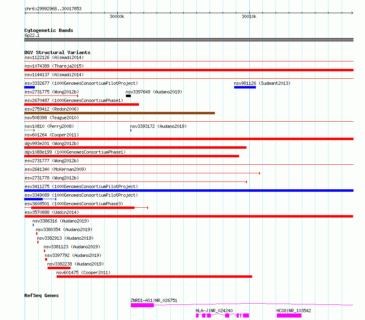Click the 30010k ruler tick label
This screenshot has width=365, height=320.
pyautogui.click(x=249, y=16)
